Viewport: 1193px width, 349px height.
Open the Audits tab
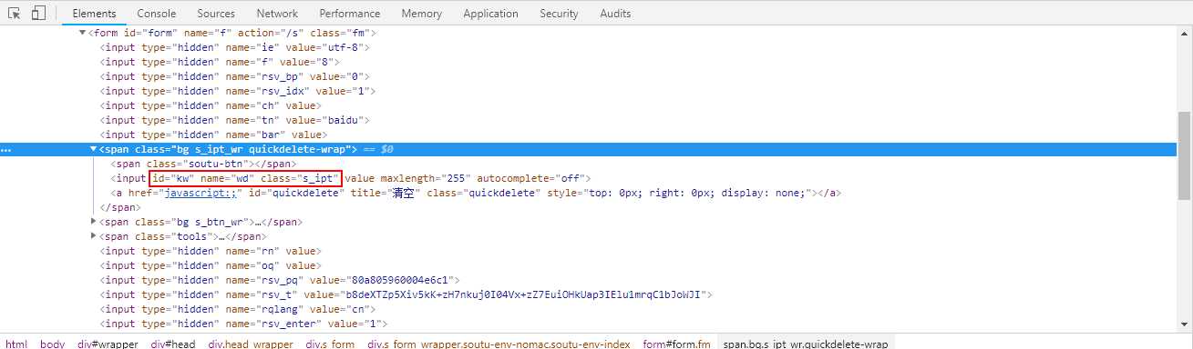point(615,14)
